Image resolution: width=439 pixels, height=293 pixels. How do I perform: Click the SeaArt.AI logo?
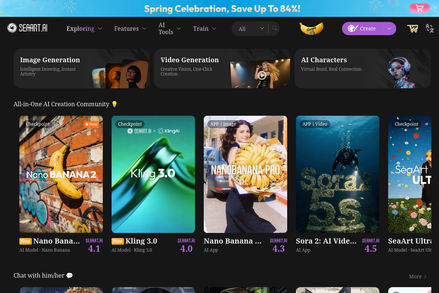tap(27, 28)
